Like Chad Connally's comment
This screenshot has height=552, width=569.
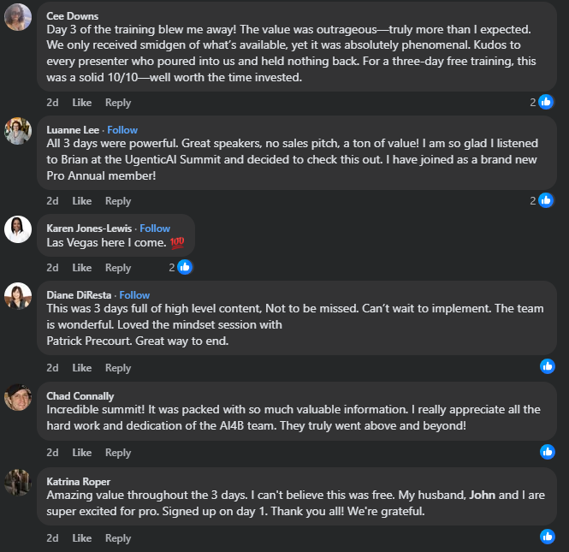(82, 453)
